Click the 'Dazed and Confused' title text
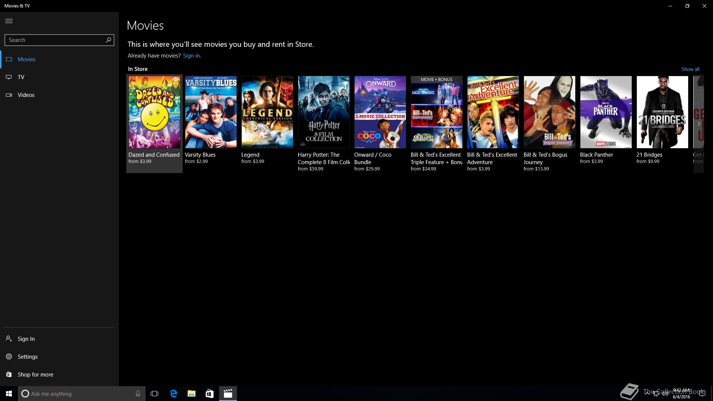 pyautogui.click(x=154, y=155)
